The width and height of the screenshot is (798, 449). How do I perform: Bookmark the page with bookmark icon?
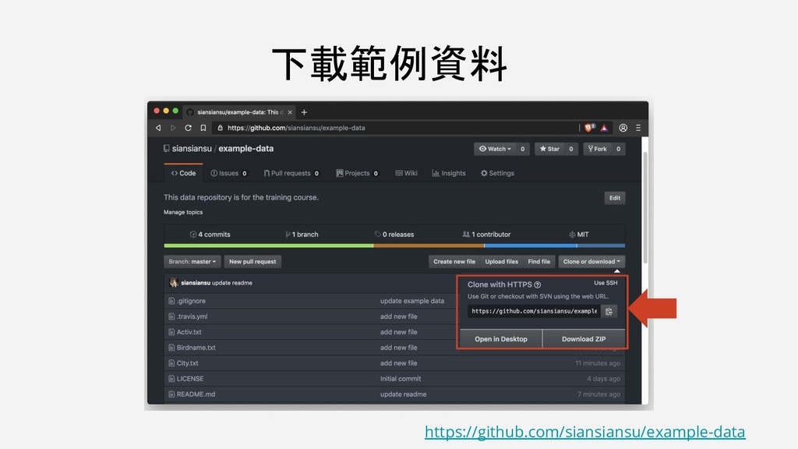pyautogui.click(x=203, y=128)
